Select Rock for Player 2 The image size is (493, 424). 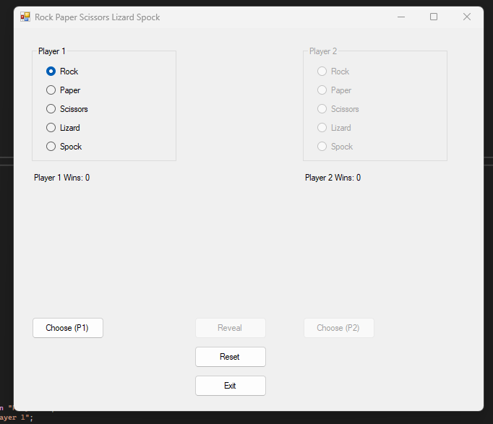point(322,72)
